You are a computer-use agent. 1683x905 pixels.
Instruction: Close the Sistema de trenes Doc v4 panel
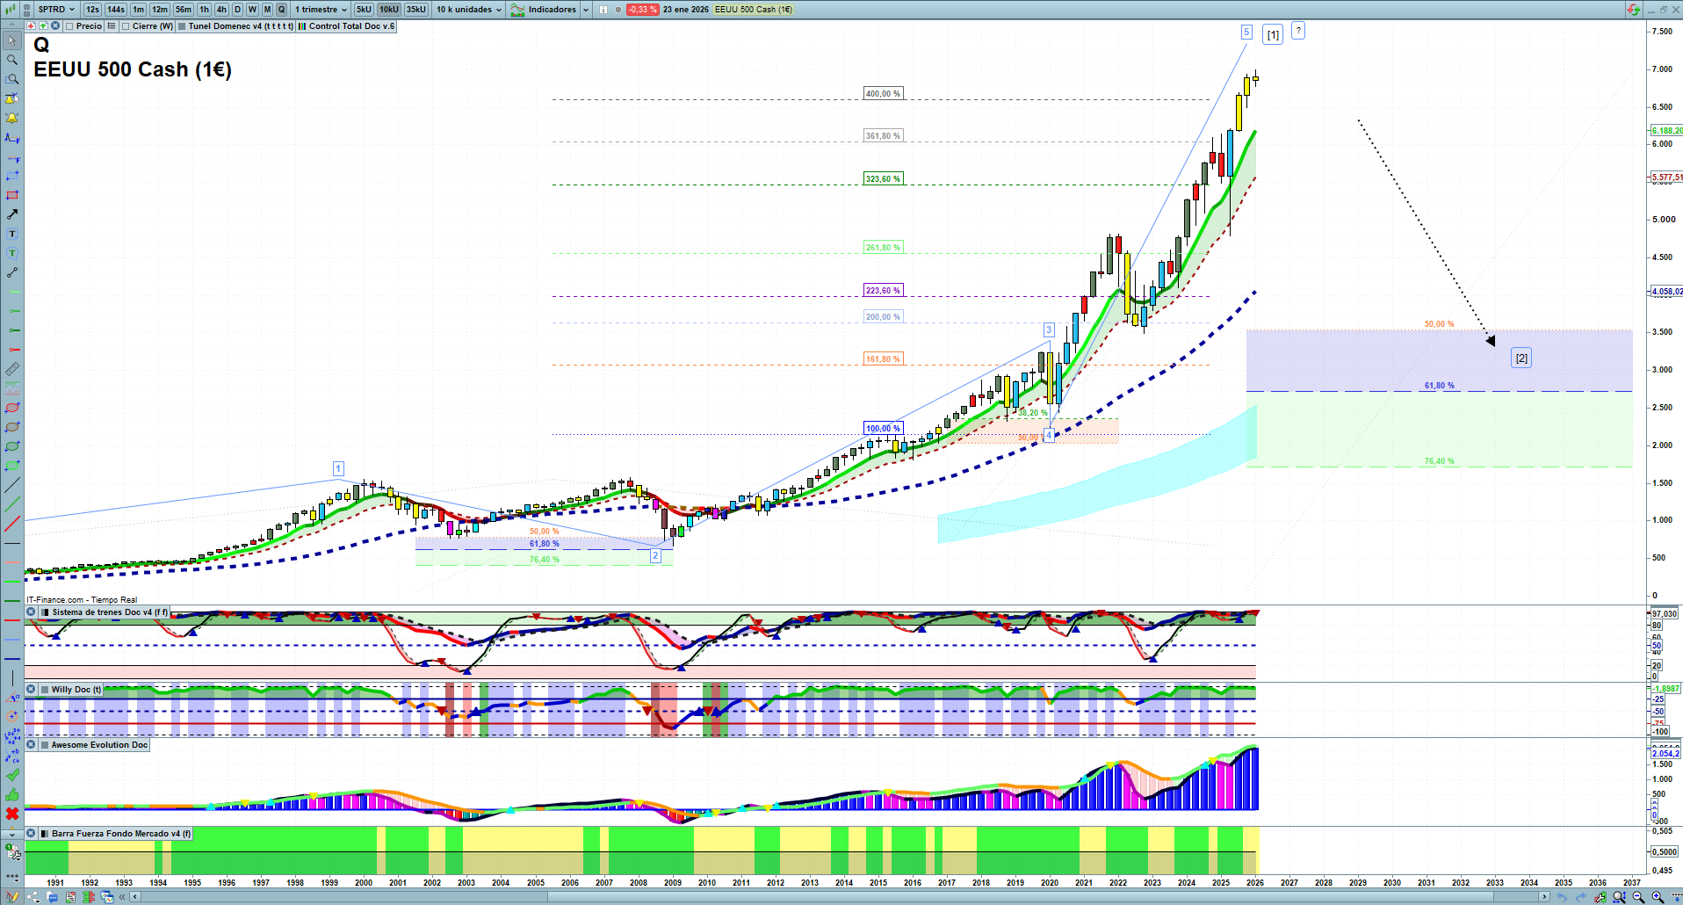pos(31,612)
